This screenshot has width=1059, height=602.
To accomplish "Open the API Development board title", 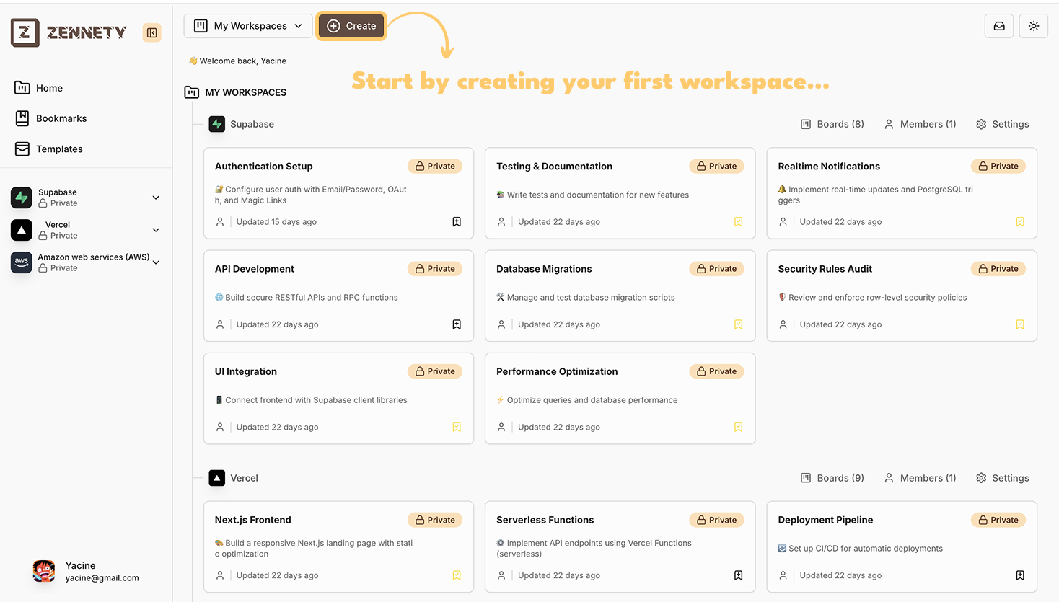I will 255,269.
